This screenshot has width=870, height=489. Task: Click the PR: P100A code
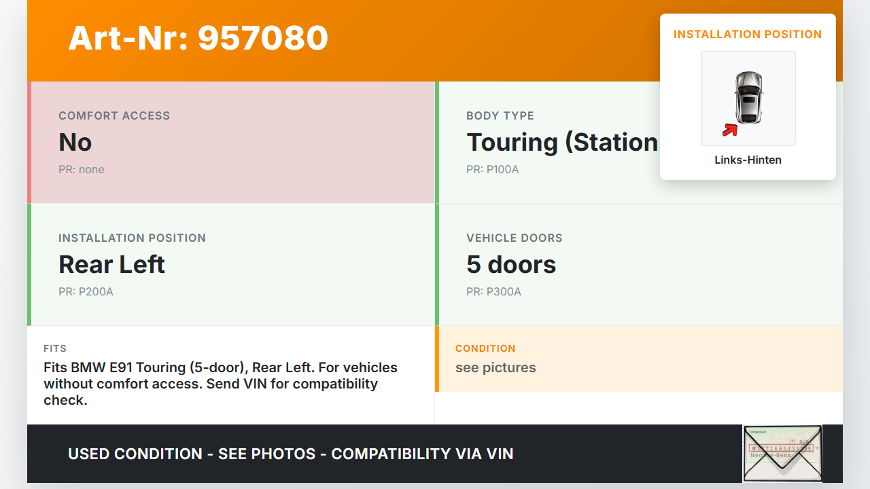coord(493,170)
